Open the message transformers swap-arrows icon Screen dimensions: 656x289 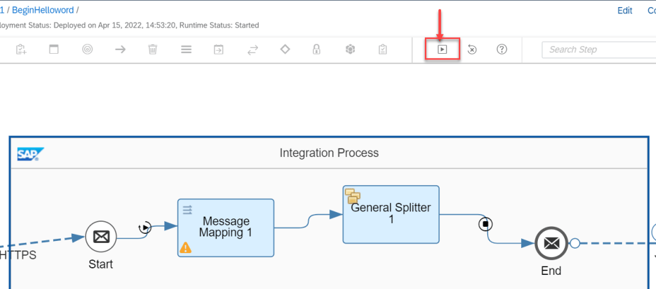(252, 49)
